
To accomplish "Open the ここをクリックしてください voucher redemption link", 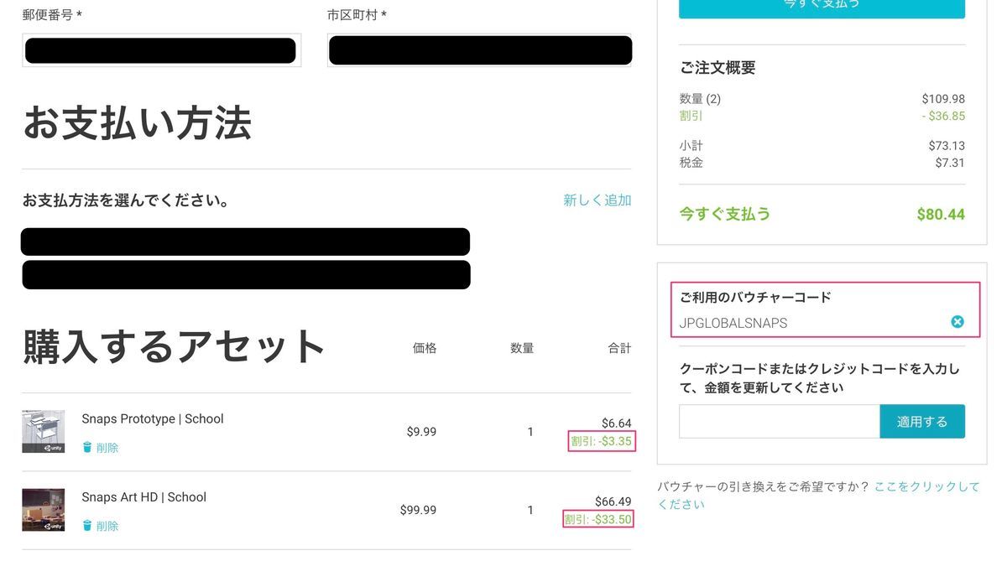I will (x=818, y=496).
